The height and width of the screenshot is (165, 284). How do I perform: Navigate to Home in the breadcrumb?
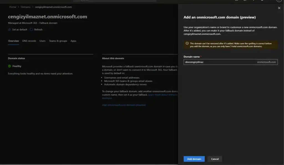(13, 7)
